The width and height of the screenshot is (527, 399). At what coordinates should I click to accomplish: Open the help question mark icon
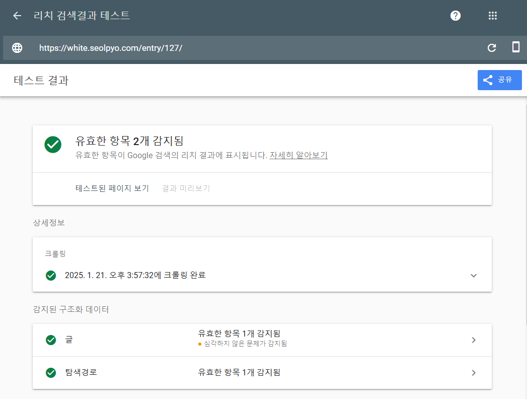pyautogui.click(x=456, y=16)
